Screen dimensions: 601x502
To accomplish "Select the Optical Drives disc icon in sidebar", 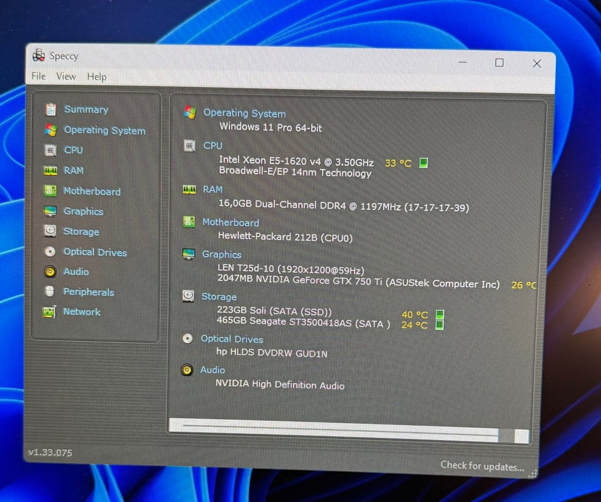I will pyautogui.click(x=50, y=252).
